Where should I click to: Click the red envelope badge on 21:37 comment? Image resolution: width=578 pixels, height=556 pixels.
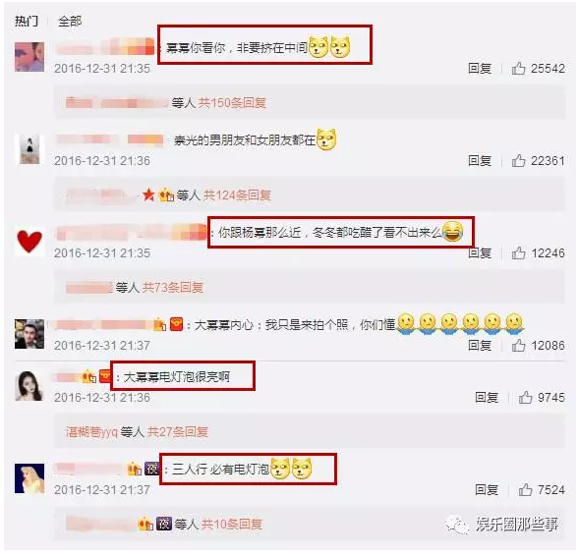176,324
